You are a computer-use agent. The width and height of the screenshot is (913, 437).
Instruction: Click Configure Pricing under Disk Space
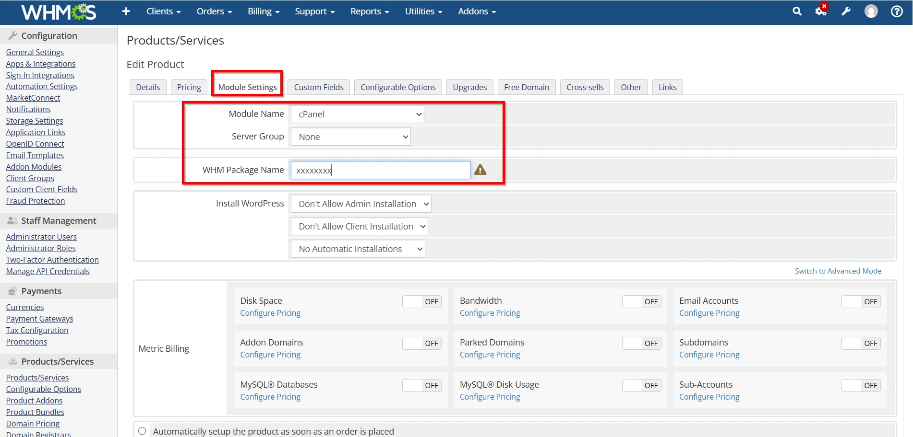click(x=270, y=313)
